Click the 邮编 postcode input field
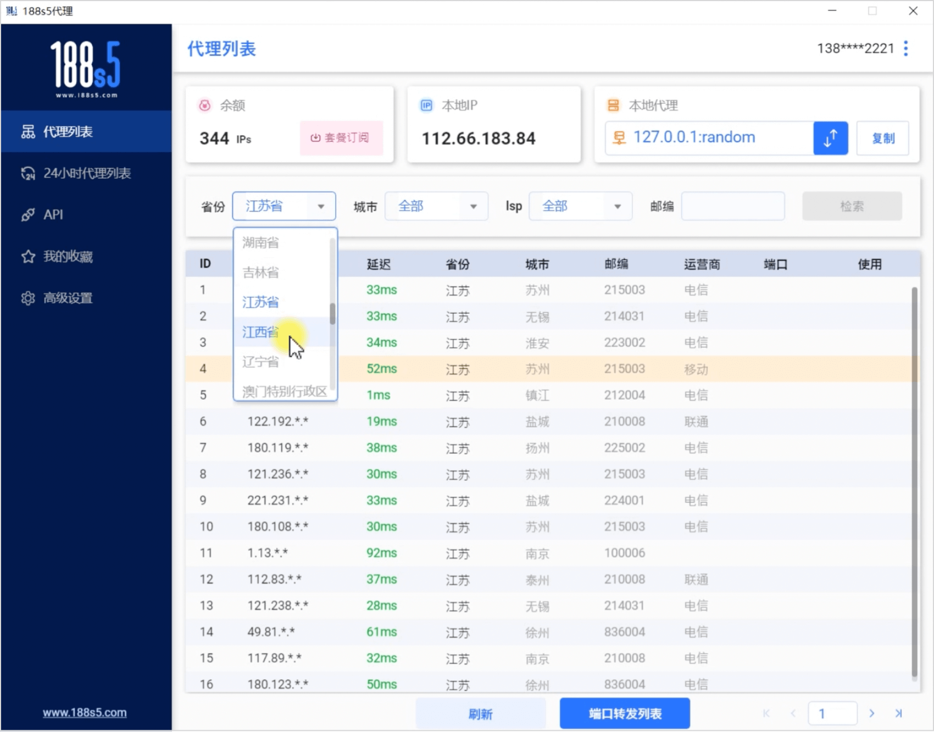This screenshot has width=934, height=732. click(x=733, y=206)
